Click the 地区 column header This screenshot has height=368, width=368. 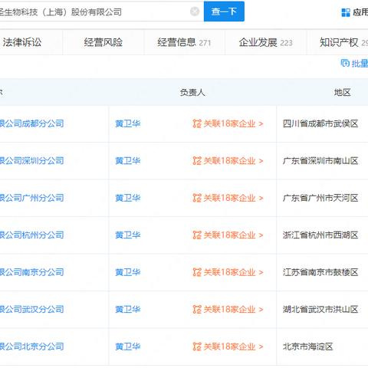click(342, 92)
